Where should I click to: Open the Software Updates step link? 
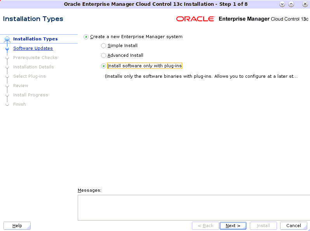pyautogui.click(x=33, y=48)
